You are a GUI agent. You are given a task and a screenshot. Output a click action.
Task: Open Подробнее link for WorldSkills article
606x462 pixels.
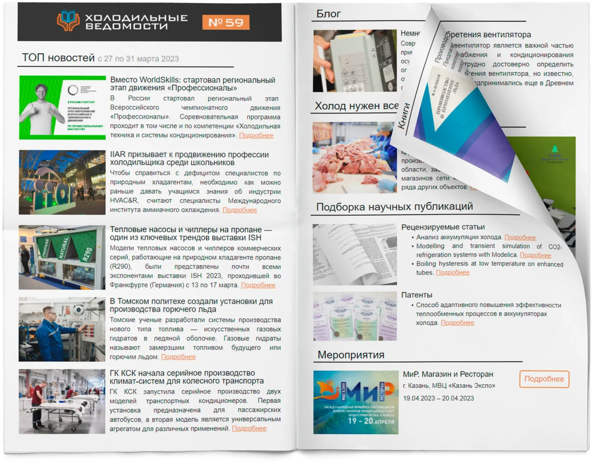click(256, 135)
